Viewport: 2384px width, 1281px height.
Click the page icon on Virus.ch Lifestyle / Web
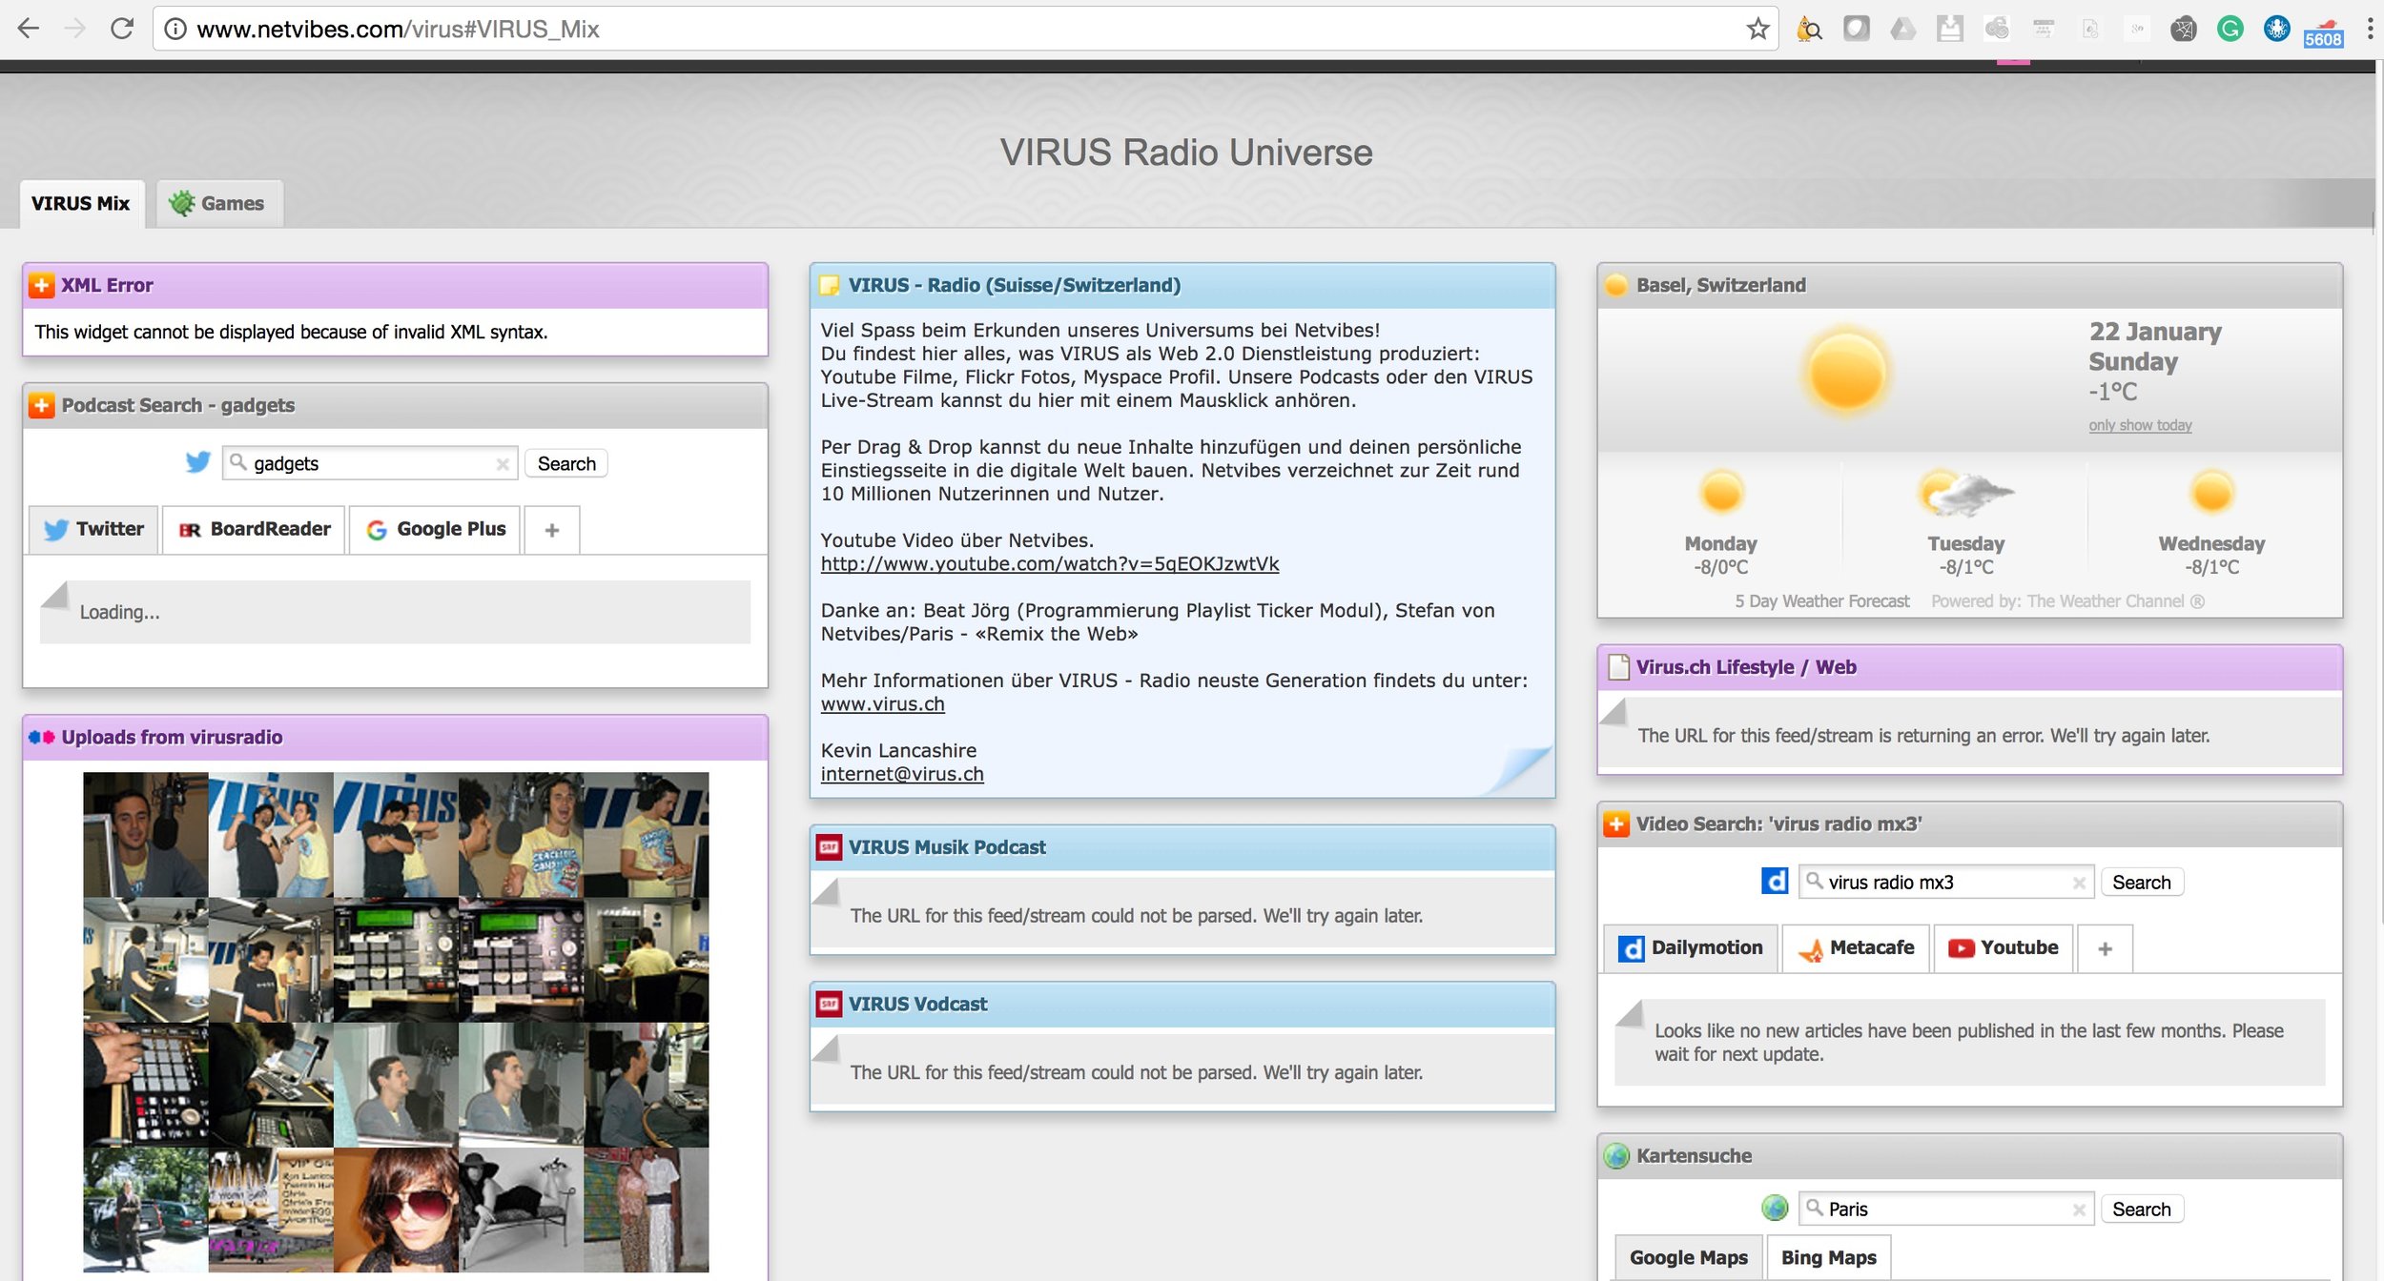[x=1618, y=667]
